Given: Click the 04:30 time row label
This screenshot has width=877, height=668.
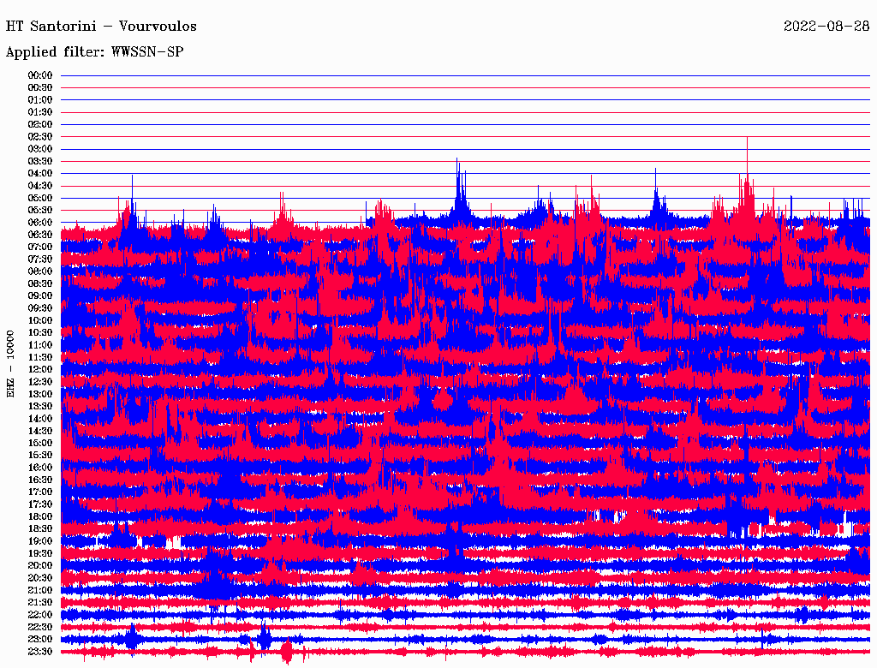Looking at the screenshot, I should point(40,186).
